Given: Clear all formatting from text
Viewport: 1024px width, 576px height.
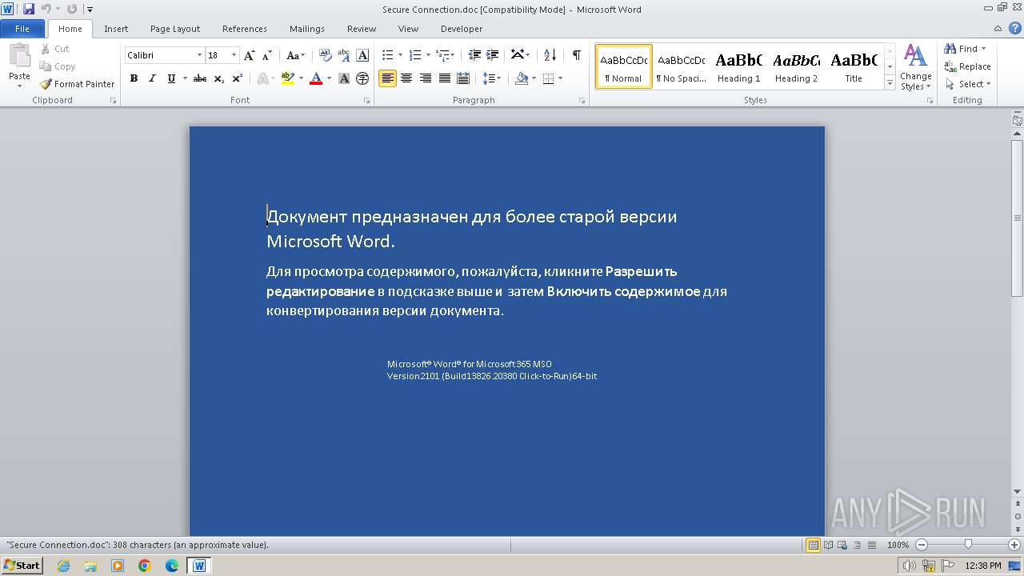Looking at the screenshot, I should coord(326,55).
